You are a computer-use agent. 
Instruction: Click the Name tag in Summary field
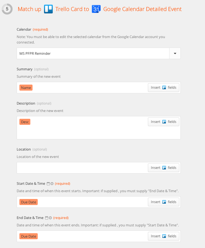[26, 88]
